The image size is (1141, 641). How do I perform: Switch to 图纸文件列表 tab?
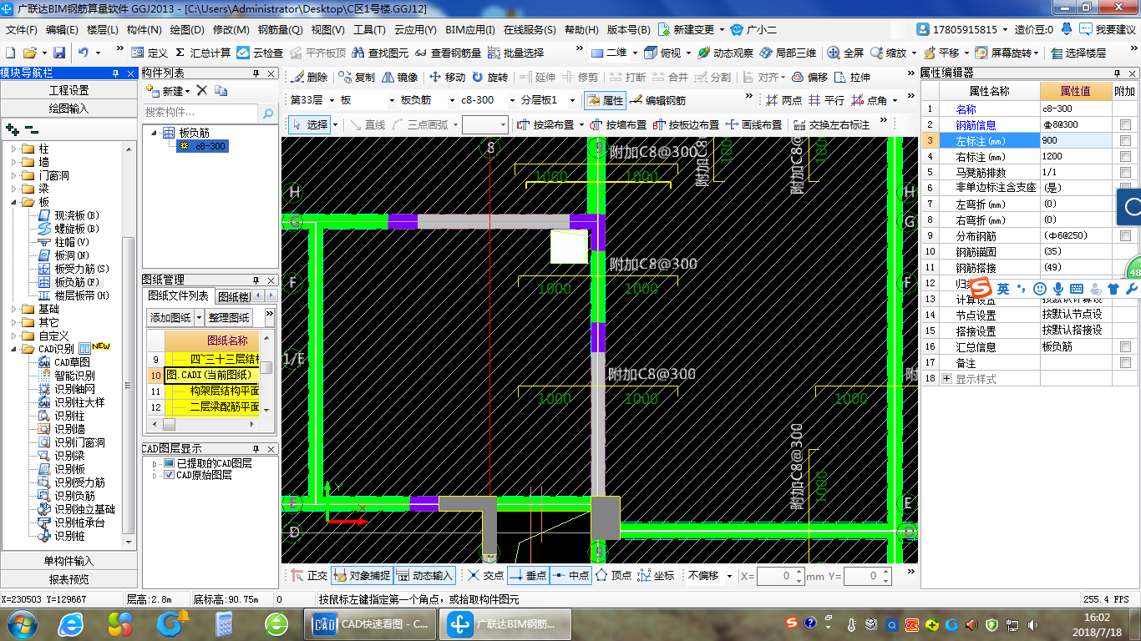[x=178, y=296]
